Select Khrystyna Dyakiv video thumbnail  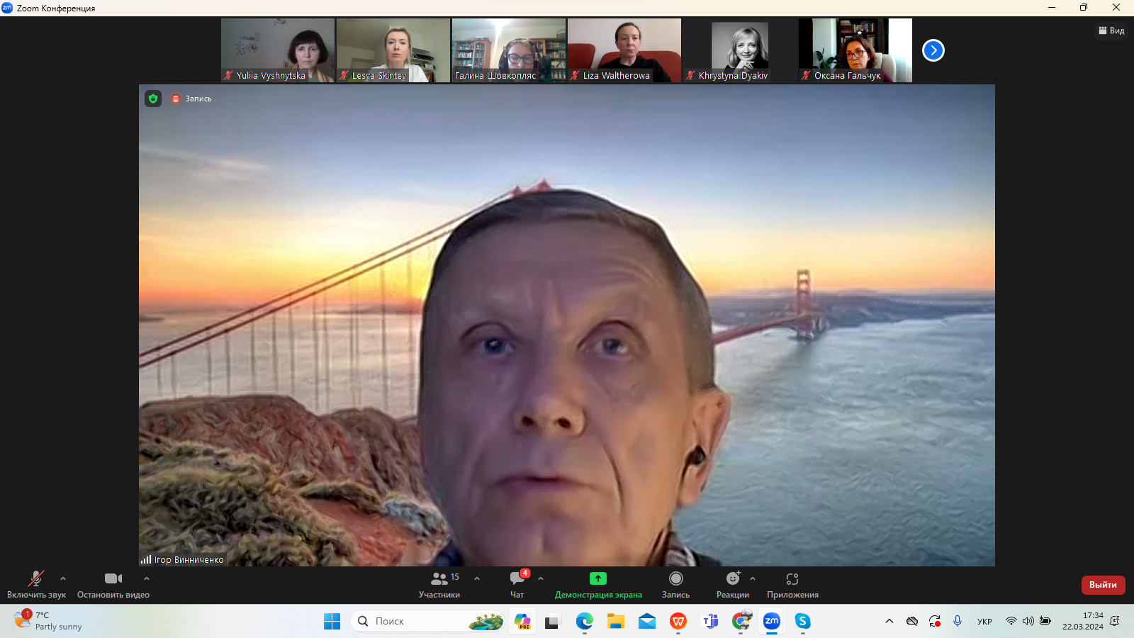(740, 50)
